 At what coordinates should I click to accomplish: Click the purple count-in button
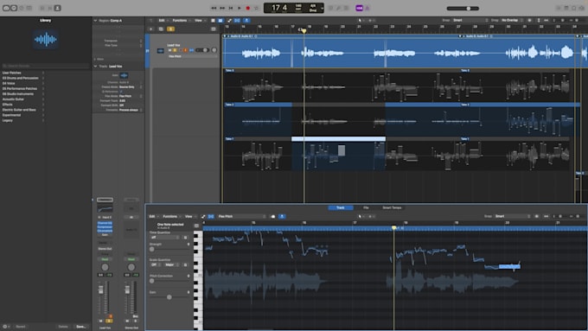pos(359,8)
